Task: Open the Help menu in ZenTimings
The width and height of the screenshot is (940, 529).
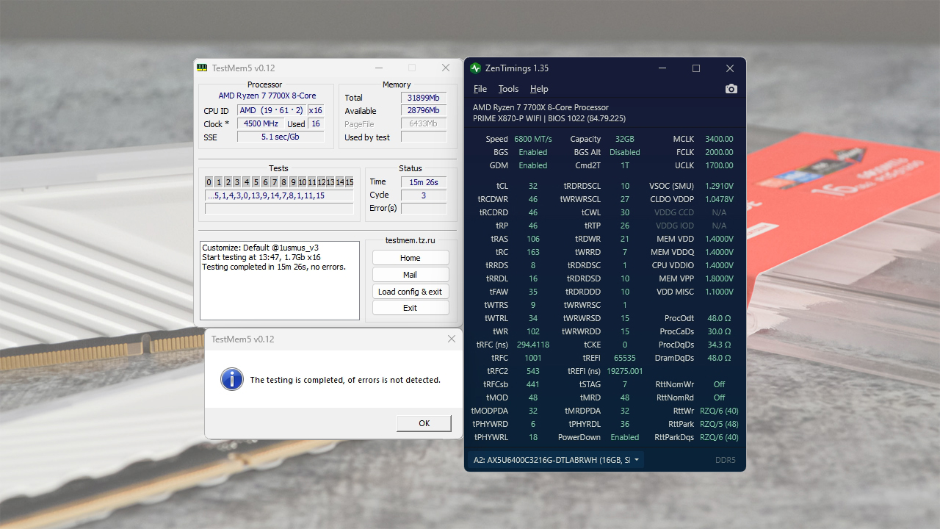Action: pyautogui.click(x=539, y=89)
